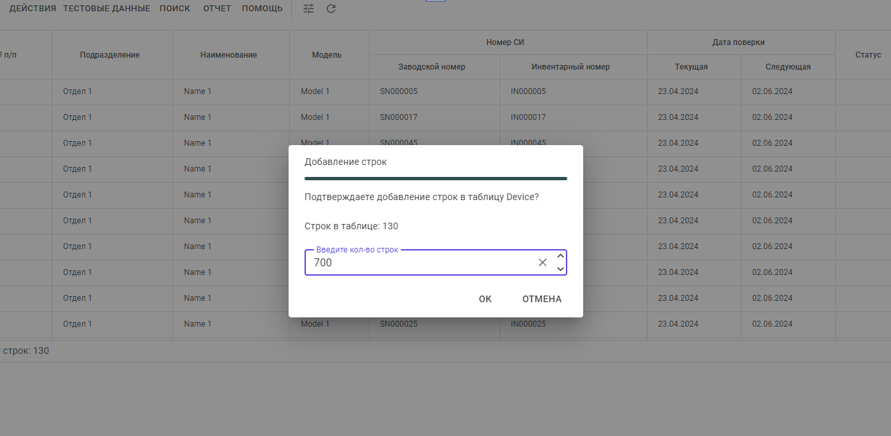This screenshot has height=436, width=891.
Task: Select cell IN000025
Action: tap(528, 324)
